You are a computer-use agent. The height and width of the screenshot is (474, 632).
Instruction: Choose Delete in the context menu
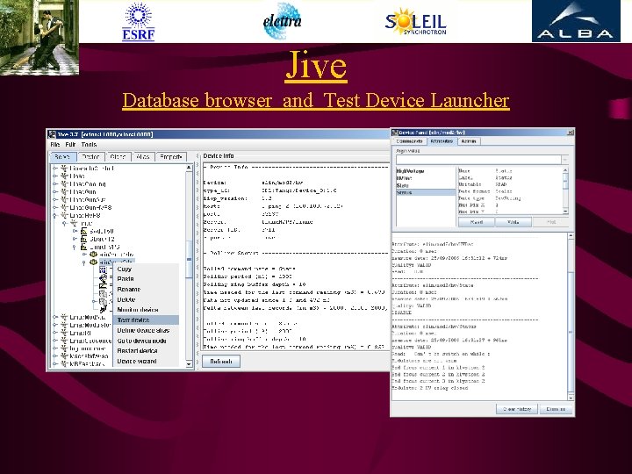pos(146,299)
